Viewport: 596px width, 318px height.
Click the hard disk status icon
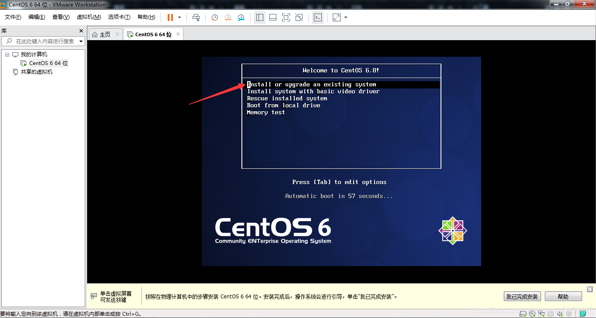tap(523, 314)
